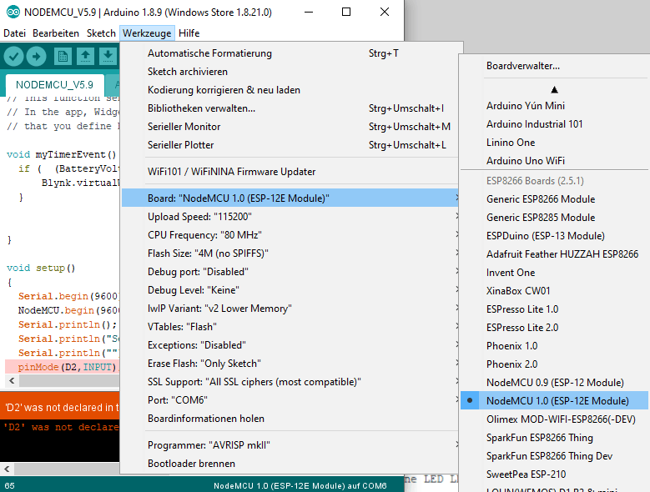The image size is (650, 492).
Task: Select Generic ESP8266 Module board
Action: [x=541, y=198]
